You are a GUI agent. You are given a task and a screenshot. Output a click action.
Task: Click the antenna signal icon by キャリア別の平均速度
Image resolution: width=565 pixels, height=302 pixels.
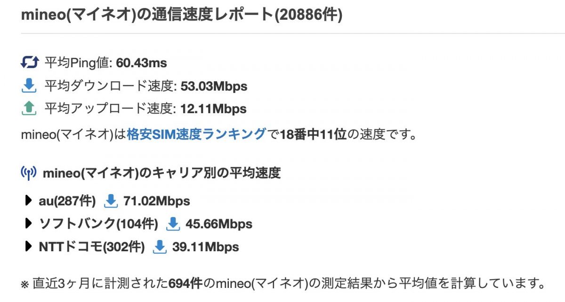click(x=29, y=173)
